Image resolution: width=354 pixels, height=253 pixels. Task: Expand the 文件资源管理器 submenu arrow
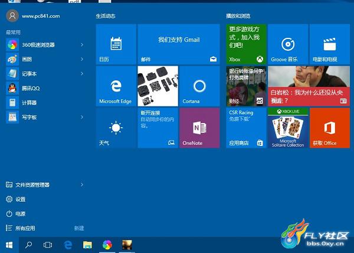[82, 184]
